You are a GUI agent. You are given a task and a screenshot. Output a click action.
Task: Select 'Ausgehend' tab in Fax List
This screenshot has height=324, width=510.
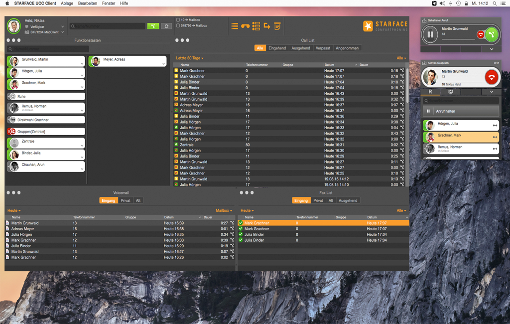point(348,200)
